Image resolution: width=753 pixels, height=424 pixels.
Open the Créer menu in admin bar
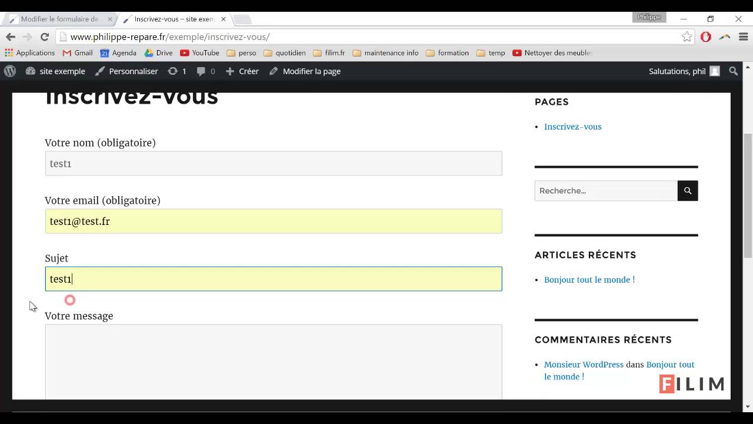pos(242,71)
